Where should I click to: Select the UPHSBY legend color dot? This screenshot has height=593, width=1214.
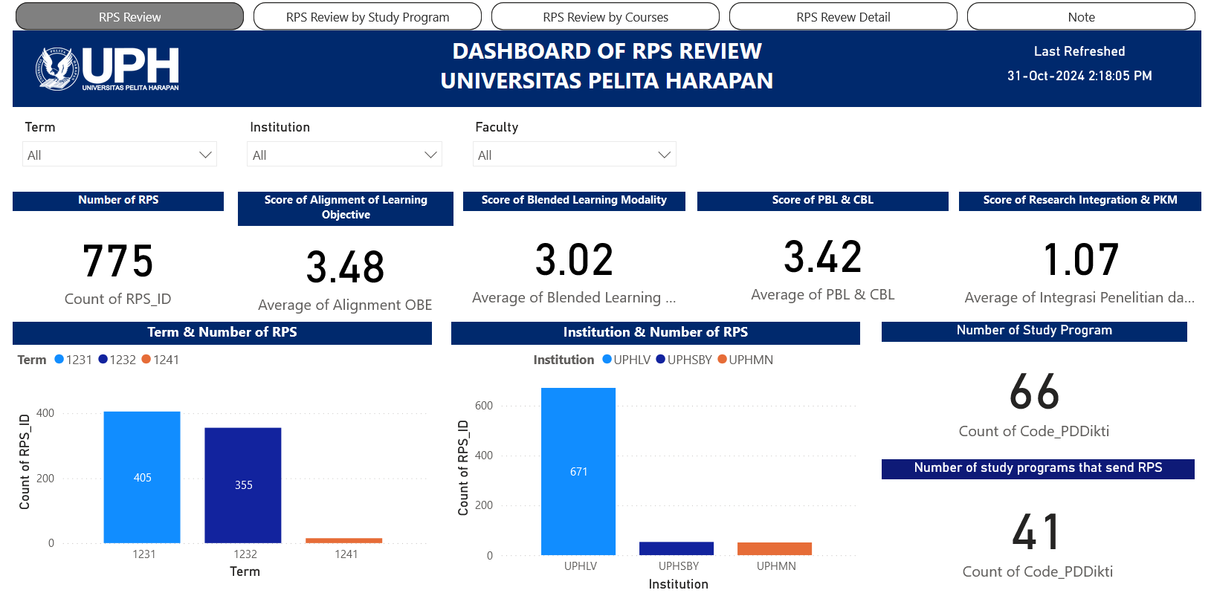660,359
